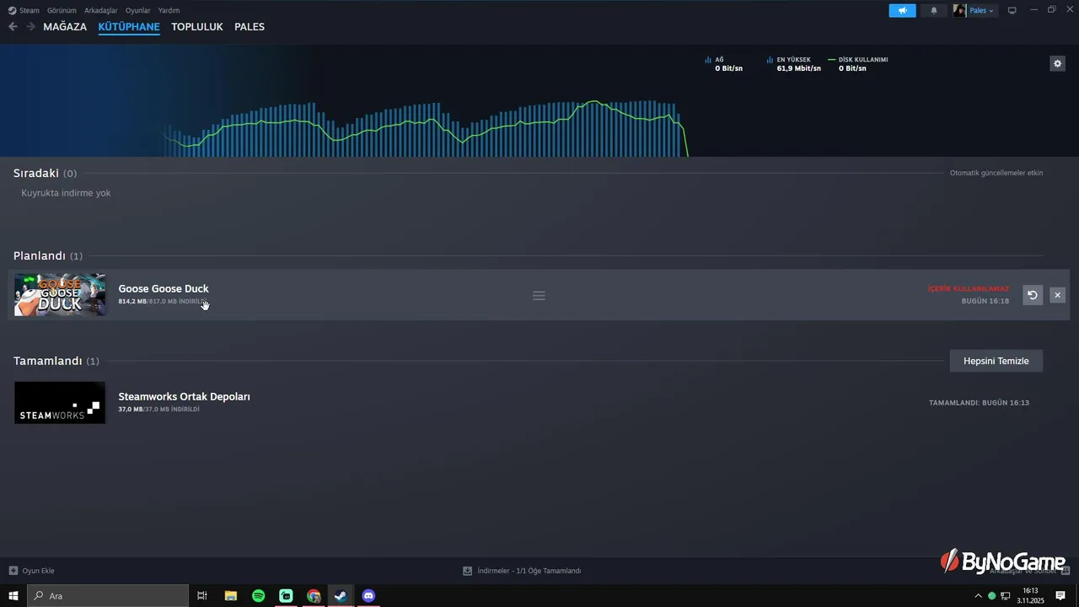Open Chrome on the taskbar

pos(314,596)
